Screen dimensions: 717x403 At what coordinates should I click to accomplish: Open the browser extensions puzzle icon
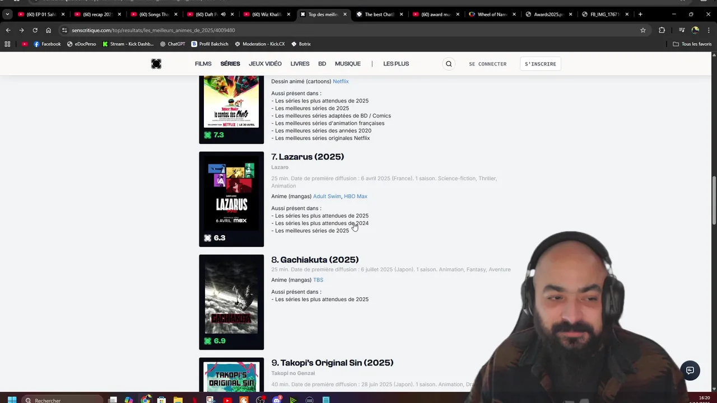point(662,30)
